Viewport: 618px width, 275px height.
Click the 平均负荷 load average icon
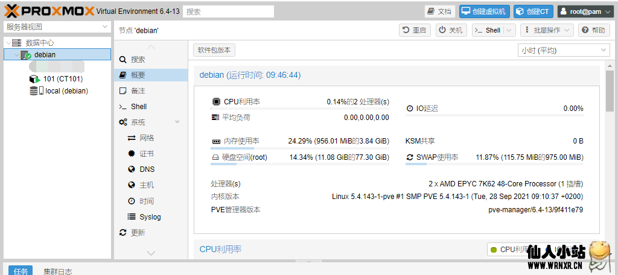pos(215,118)
